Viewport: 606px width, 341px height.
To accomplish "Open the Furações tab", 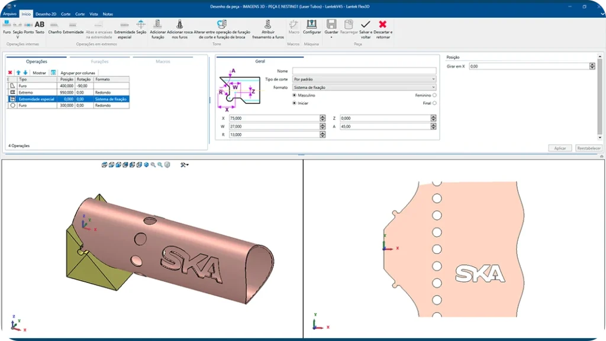I will (99, 61).
